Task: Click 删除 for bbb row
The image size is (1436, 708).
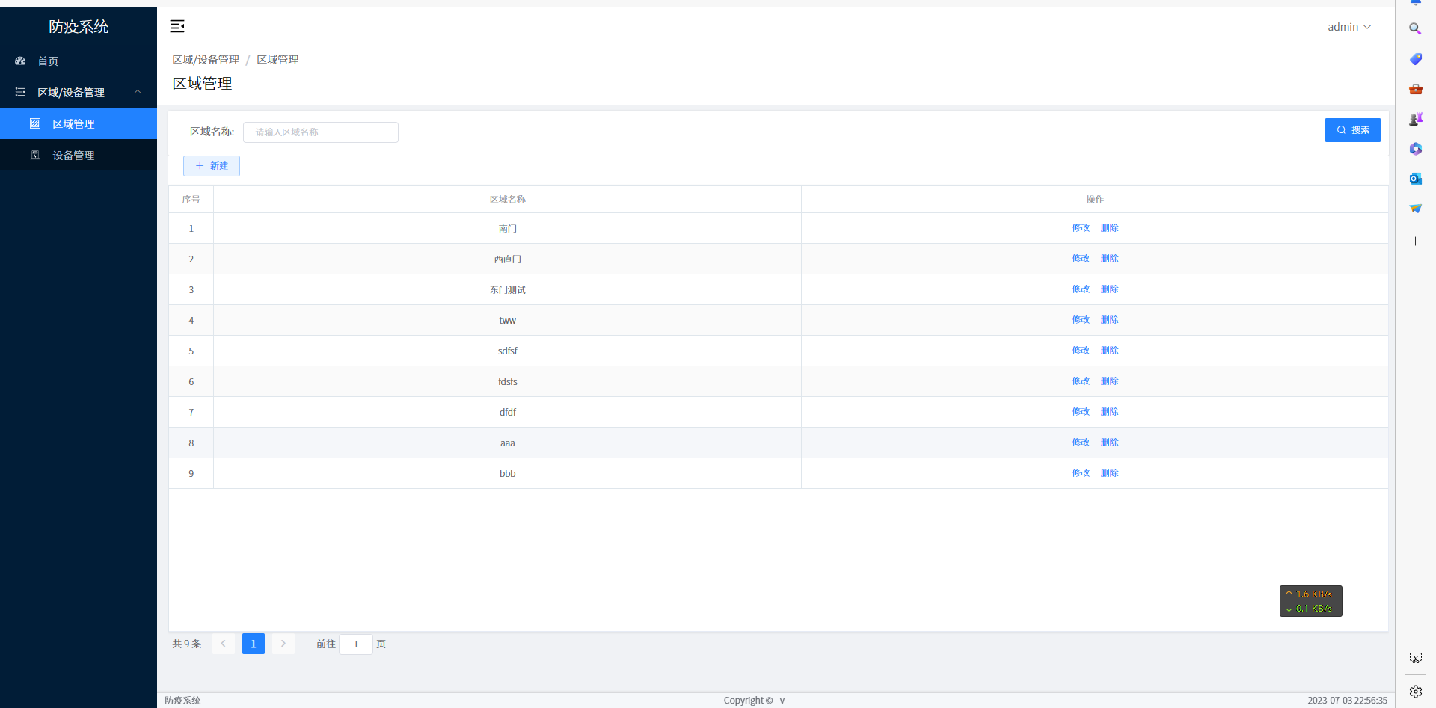Action: (1110, 473)
